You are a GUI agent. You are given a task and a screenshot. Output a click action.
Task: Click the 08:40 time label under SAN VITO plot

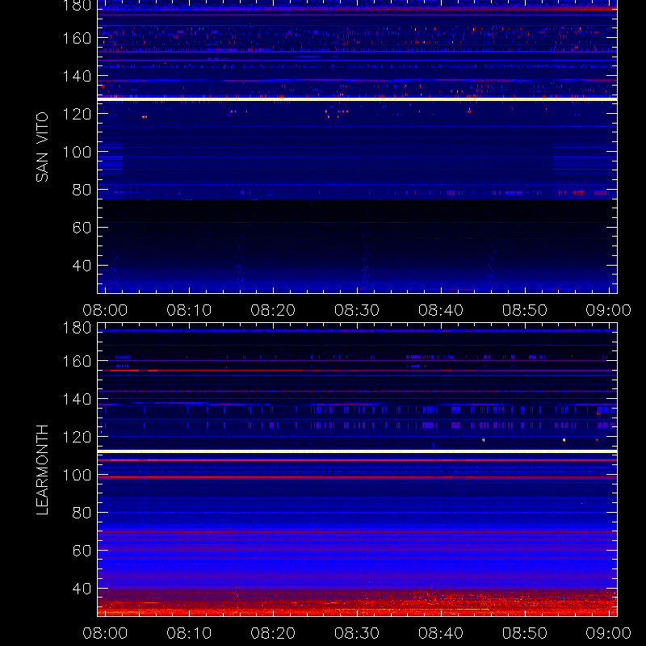pyautogui.click(x=441, y=310)
